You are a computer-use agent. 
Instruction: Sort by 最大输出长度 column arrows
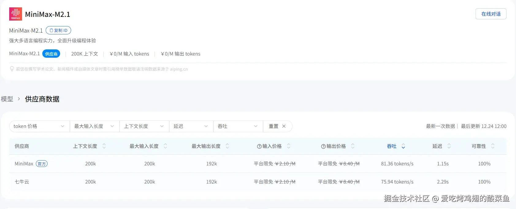(x=227, y=146)
